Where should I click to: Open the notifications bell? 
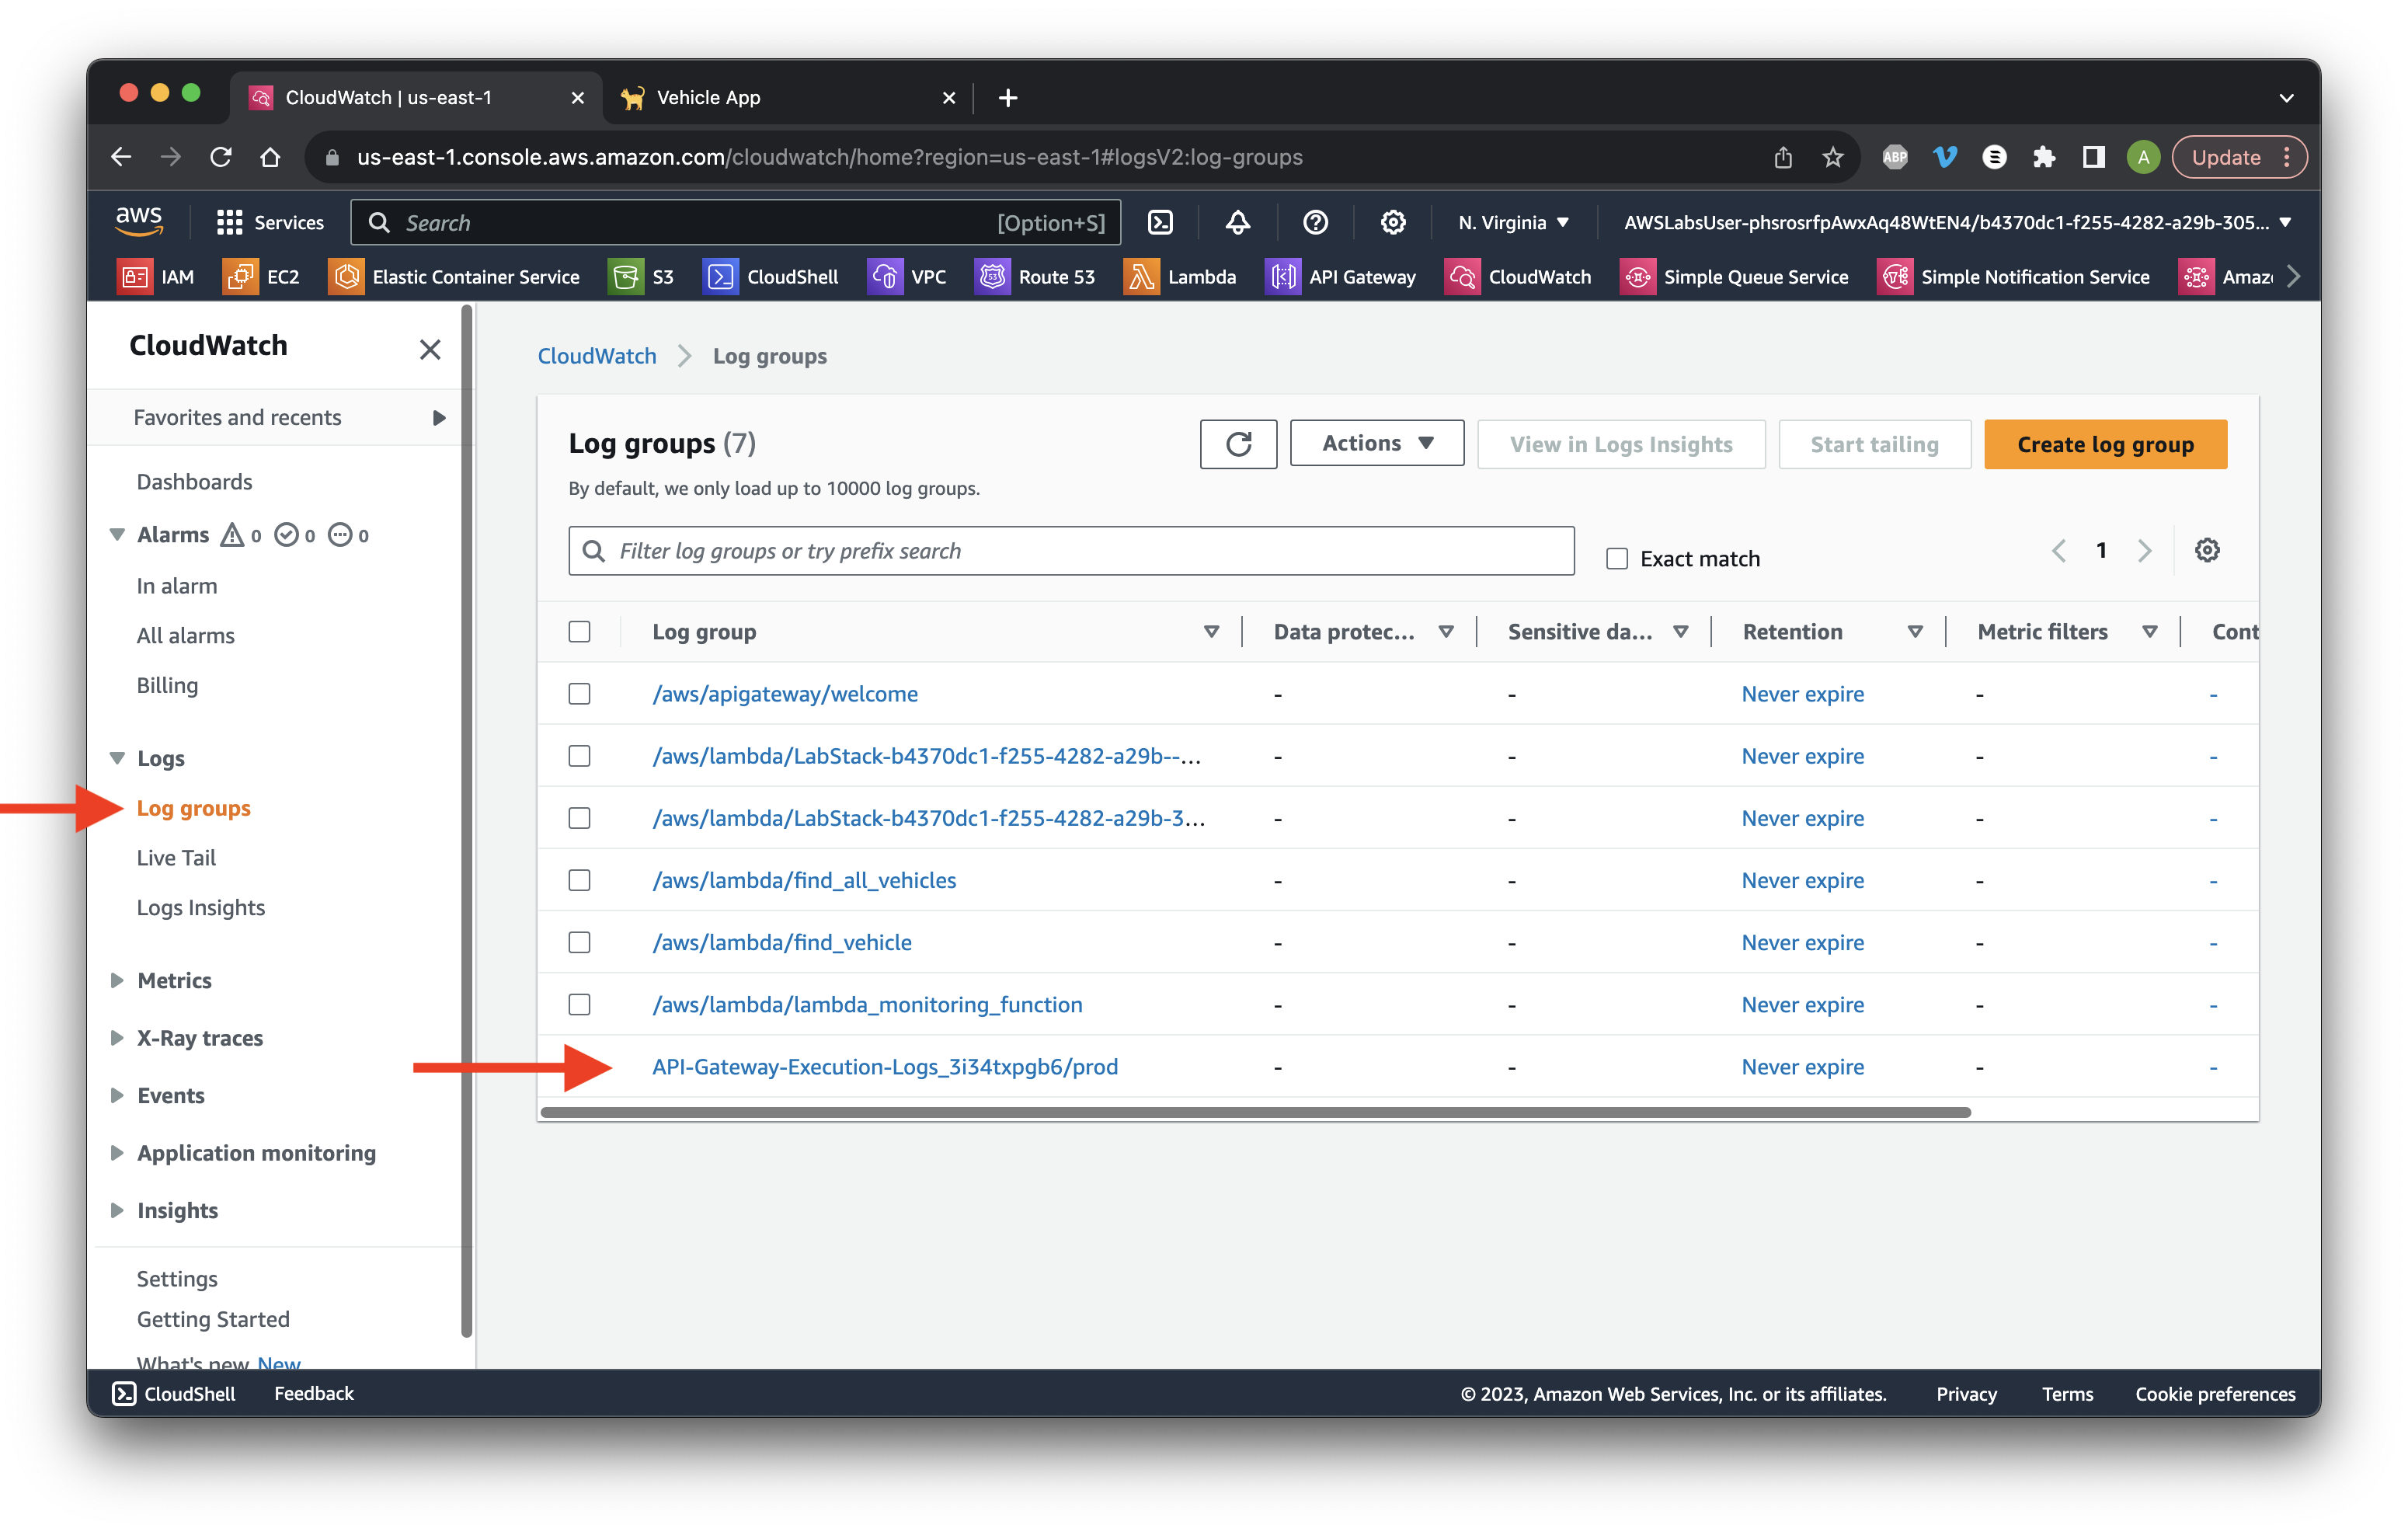coord(1238,222)
